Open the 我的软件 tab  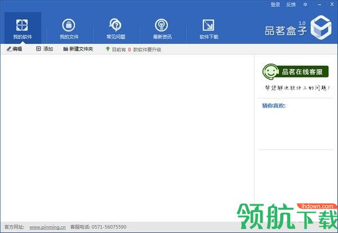pos(23,29)
